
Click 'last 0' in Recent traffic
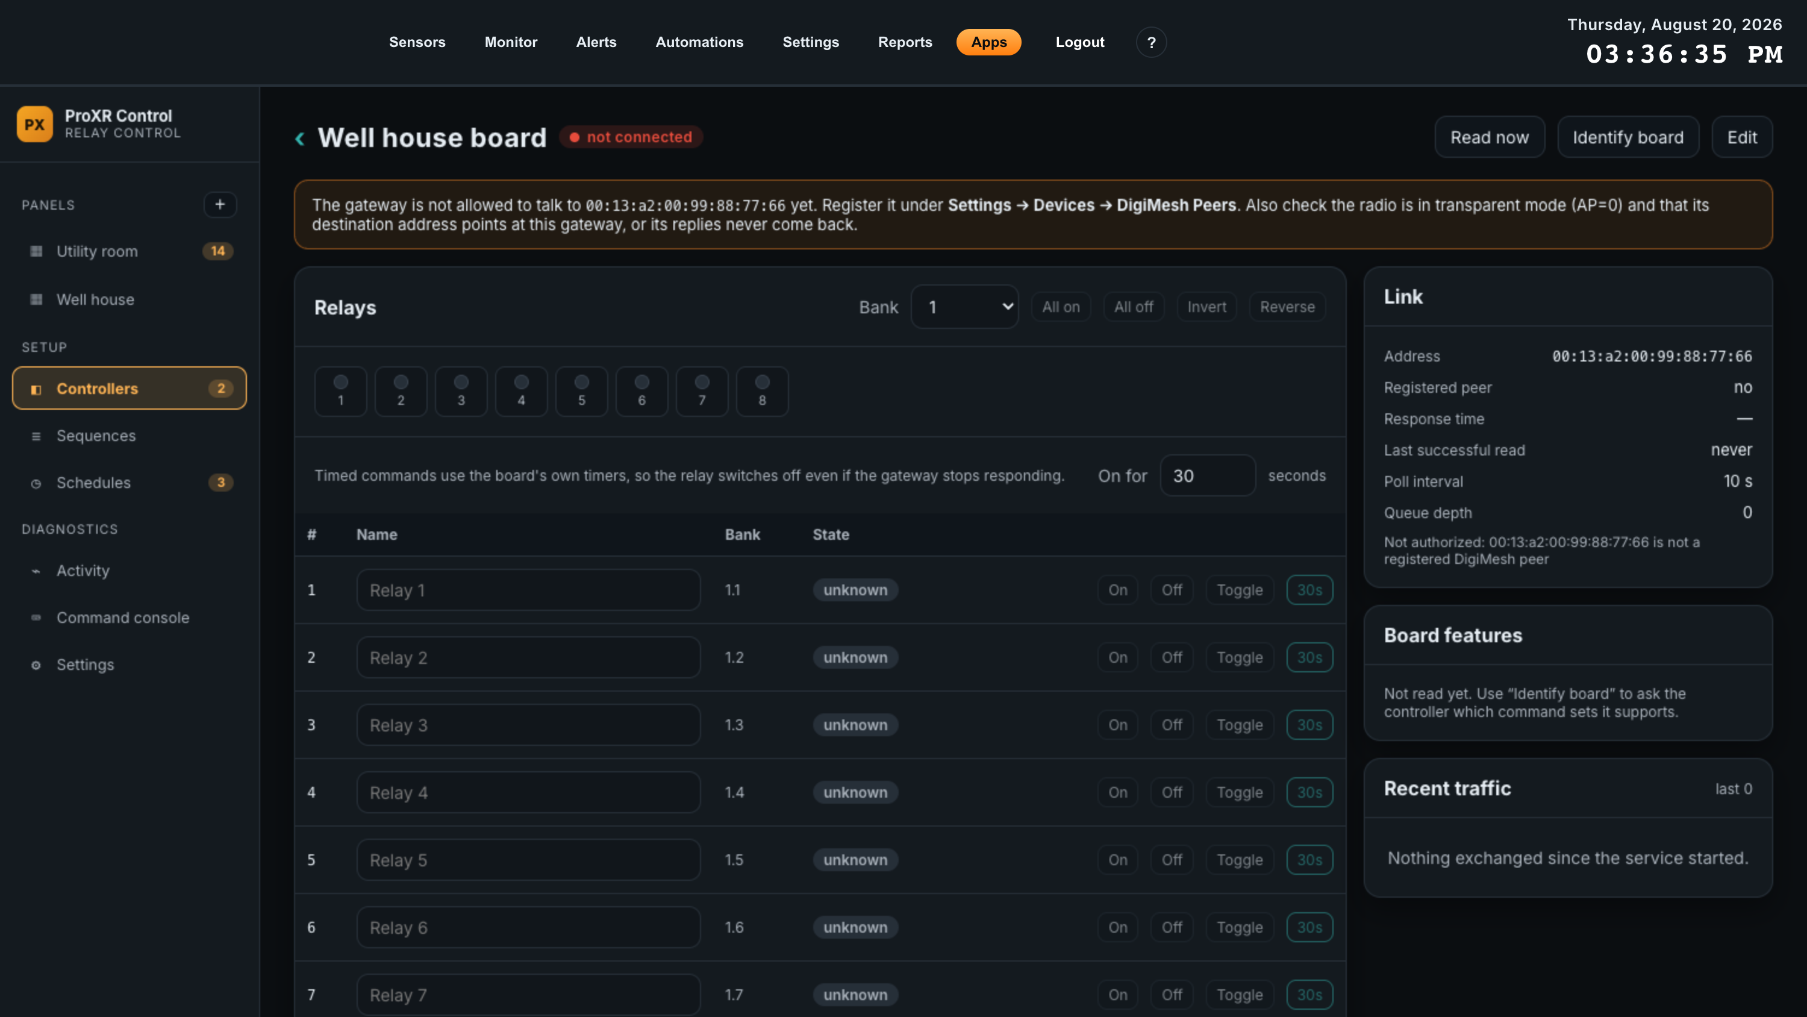(x=1734, y=789)
